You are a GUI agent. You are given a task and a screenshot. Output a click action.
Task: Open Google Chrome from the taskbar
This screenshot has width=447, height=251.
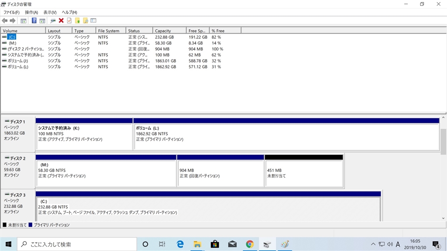click(250, 244)
